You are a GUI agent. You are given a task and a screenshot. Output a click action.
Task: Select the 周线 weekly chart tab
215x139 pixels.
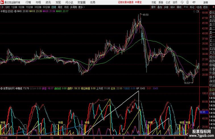(60, 7)
